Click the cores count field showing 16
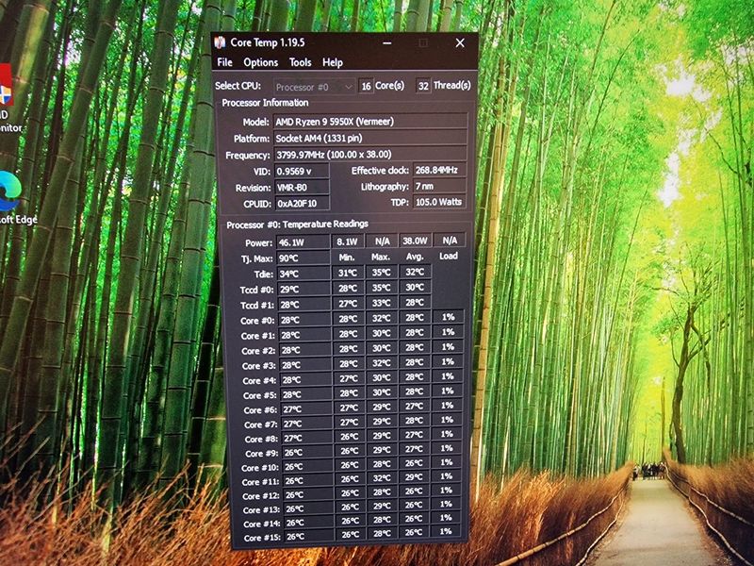754x566 pixels. coord(366,86)
